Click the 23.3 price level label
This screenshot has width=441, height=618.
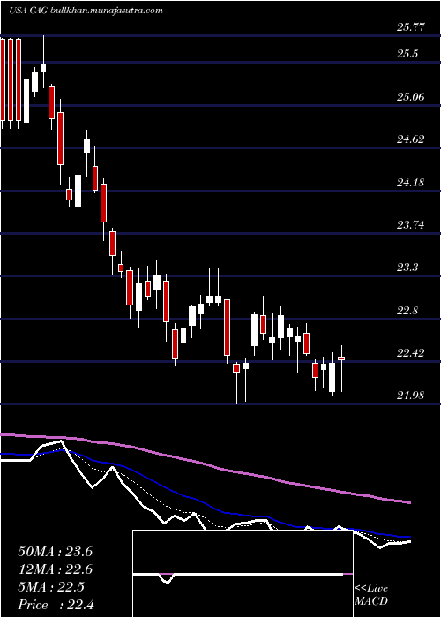pos(407,268)
